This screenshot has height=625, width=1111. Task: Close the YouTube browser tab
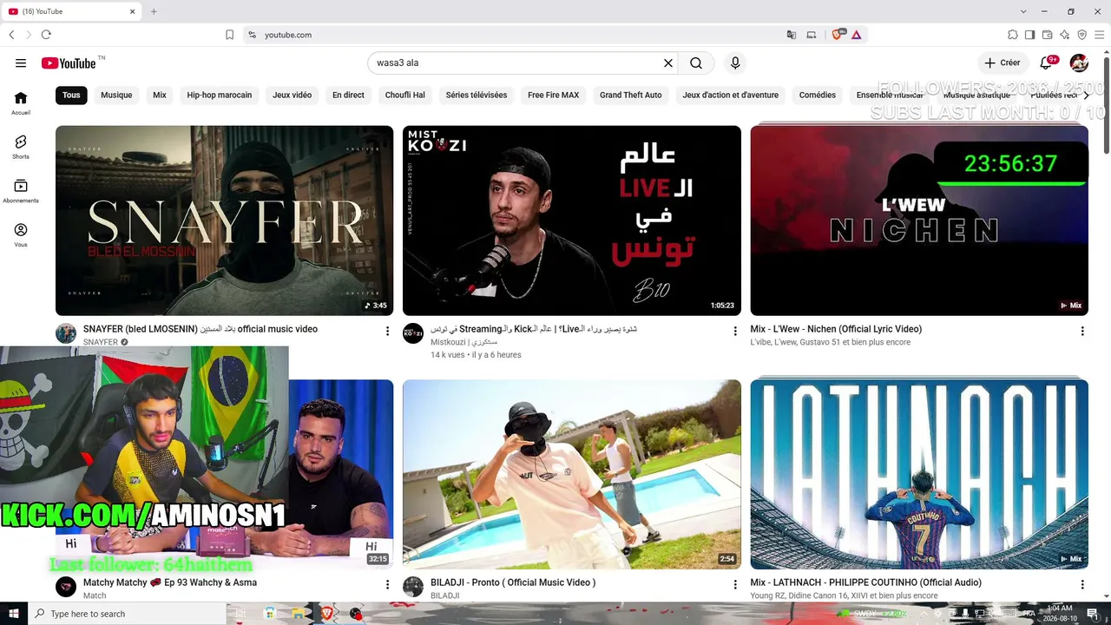(x=133, y=11)
